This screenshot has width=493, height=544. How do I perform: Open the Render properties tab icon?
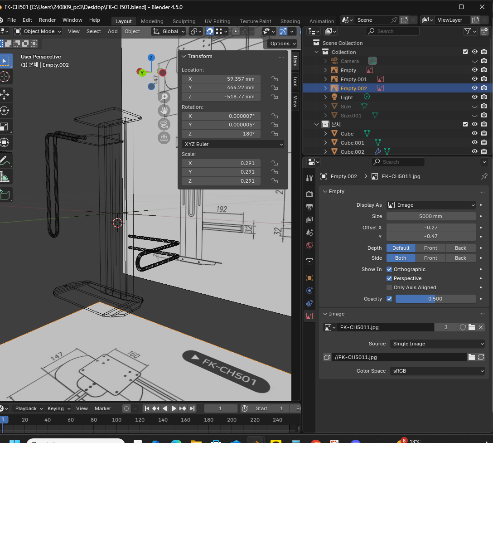point(309,194)
